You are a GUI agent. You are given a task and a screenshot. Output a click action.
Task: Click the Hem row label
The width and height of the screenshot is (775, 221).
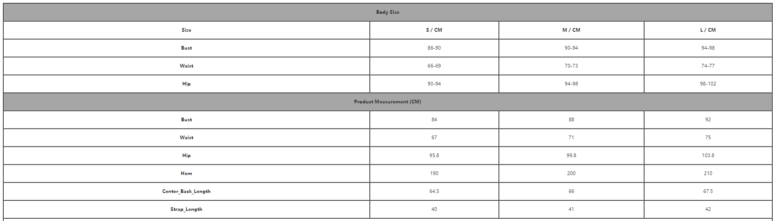pos(186,174)
